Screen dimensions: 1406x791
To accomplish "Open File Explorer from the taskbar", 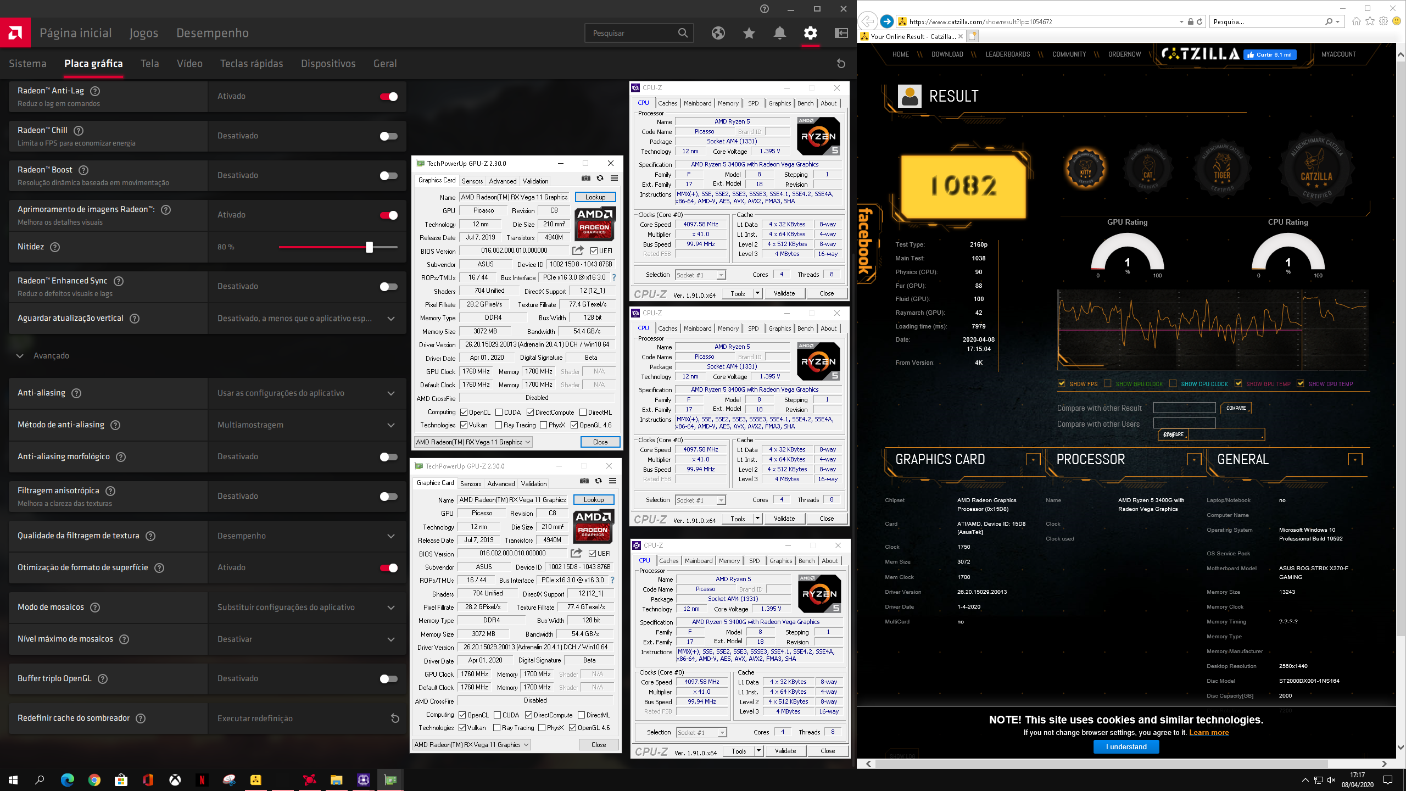I will (336, 779).
